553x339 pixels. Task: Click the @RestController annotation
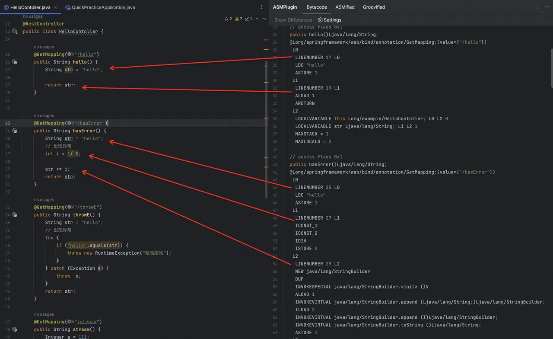pos(44,24)
